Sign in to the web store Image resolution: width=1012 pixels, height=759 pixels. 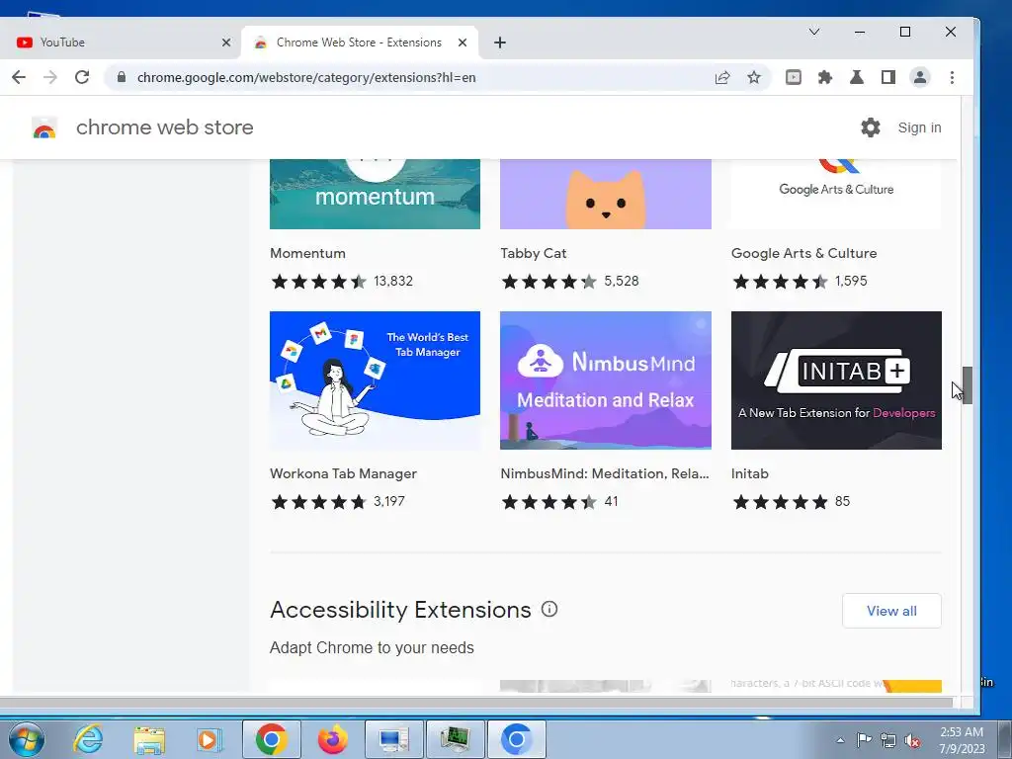pyautogui.click(x=919, y=127)
